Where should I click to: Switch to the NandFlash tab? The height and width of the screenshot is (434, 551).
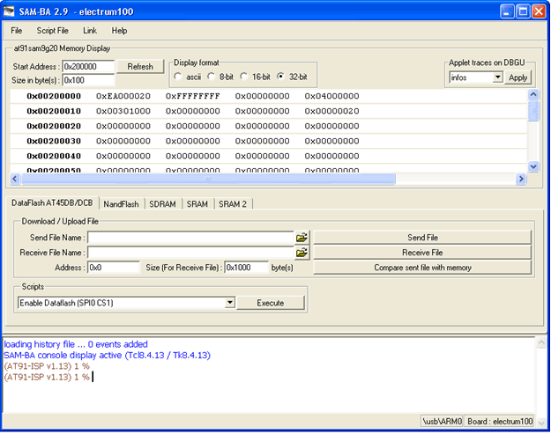click(121, 204)
